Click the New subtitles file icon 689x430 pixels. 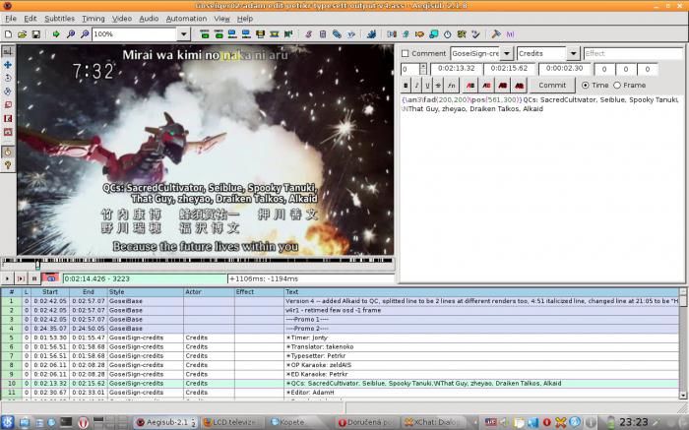point(8,34)
